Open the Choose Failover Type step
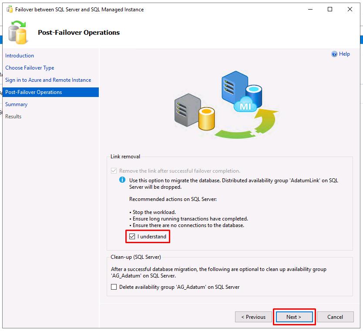This screenshot has width=363, height=331. 30,68
